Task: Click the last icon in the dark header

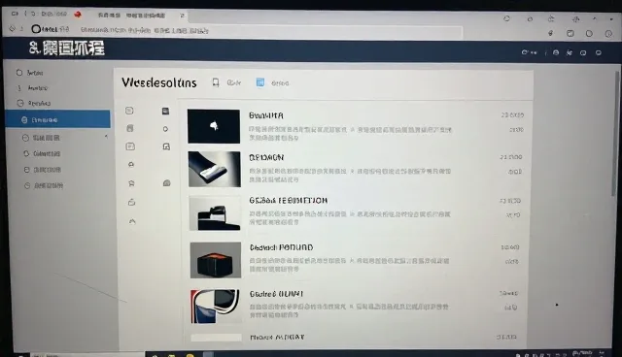Action: pyautogui.click(x=599, y=52)
